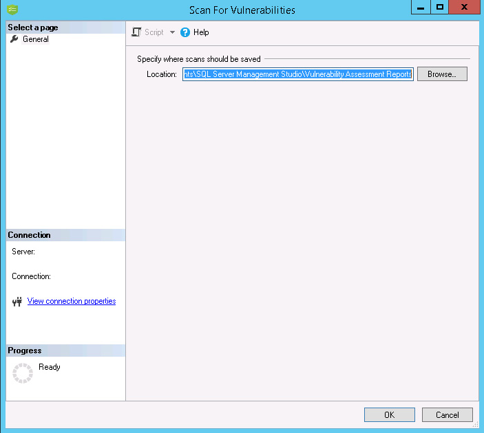
Task: Click the Specify where scans should be saved text
Action: click(199, 59)
